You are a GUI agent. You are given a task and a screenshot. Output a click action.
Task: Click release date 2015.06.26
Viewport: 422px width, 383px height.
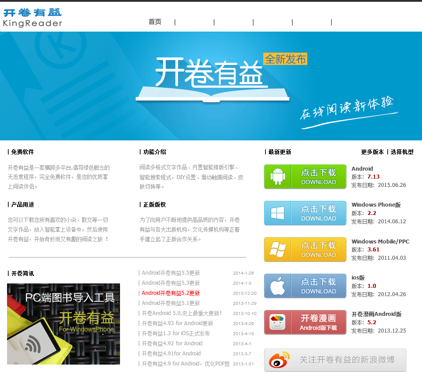(392, 185)
